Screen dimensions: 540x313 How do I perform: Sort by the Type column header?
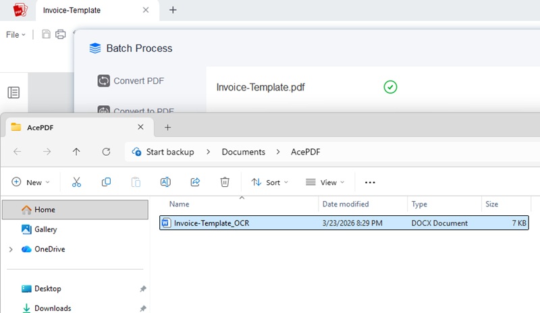pyautogui.click(x=419, y=204)
